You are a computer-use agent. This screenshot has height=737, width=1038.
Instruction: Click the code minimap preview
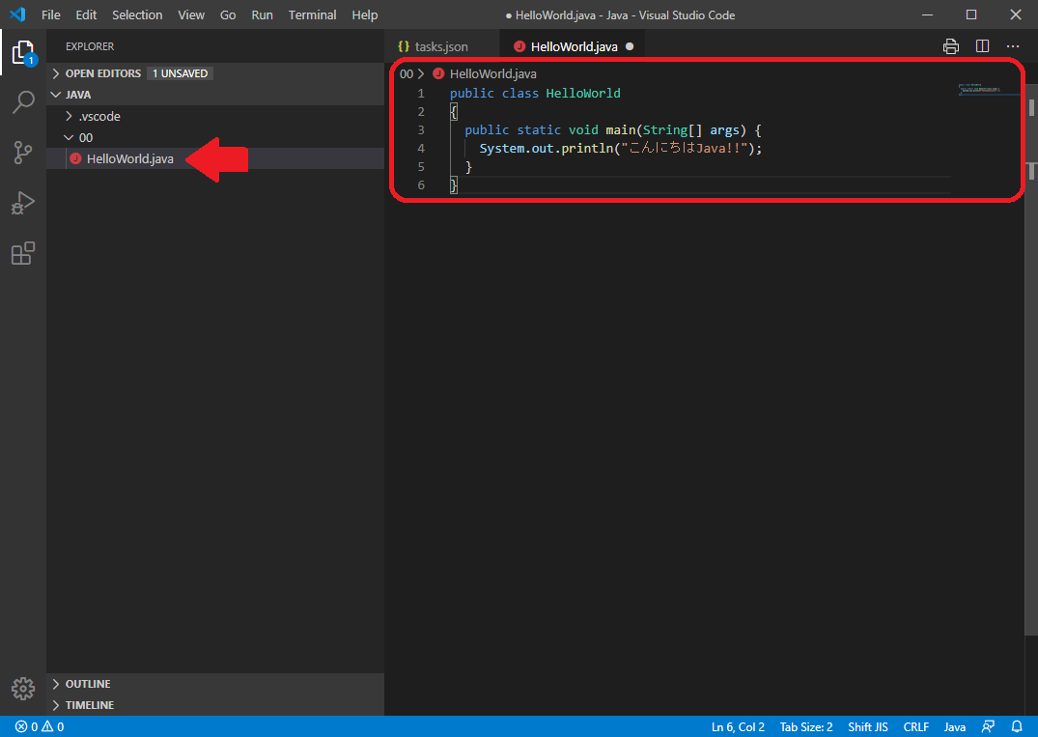989,90
